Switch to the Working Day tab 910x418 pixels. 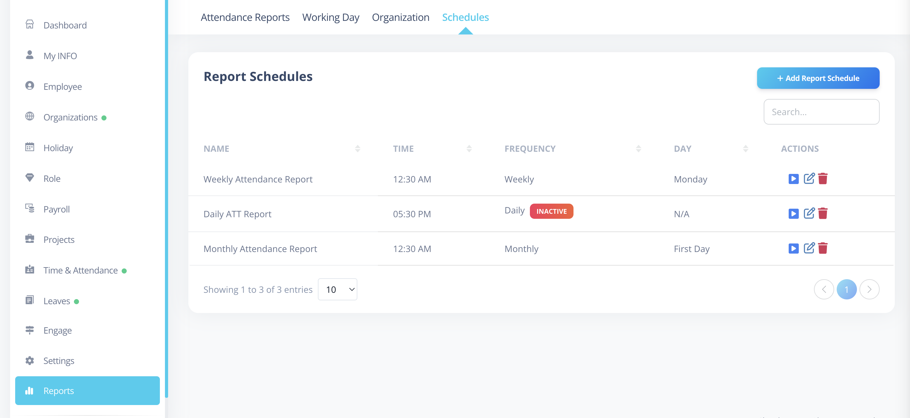[x=331, y=17]
